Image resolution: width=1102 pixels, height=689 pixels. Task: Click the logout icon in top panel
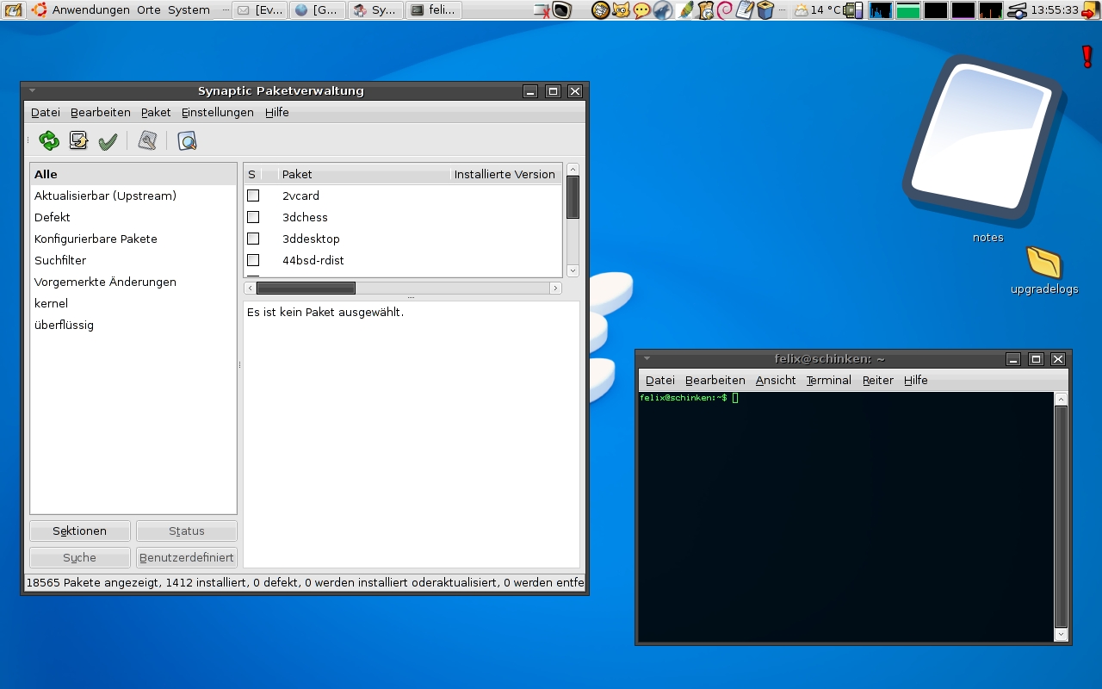1091,10
